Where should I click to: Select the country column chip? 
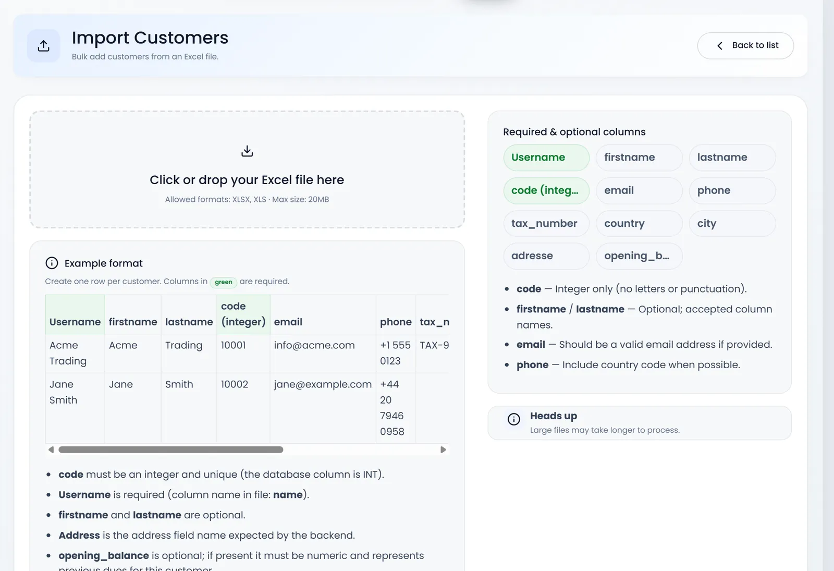coord(639,223)
